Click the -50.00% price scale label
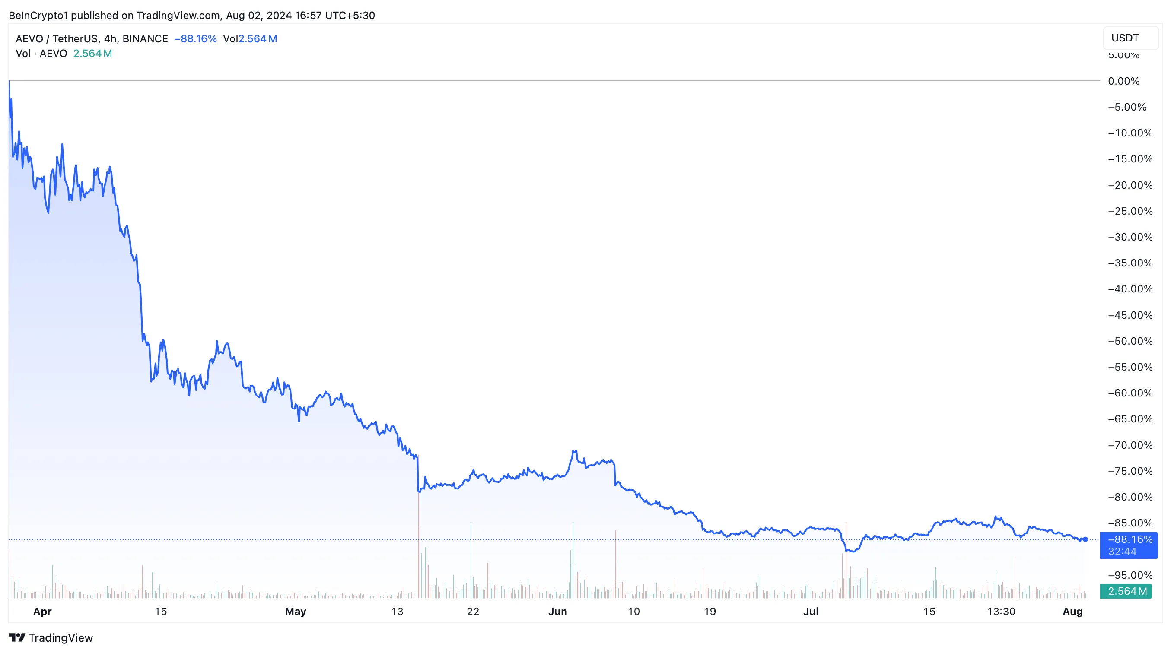Image resolution: width=1171 pixels, height=653 pixels. coord(1130,341)
